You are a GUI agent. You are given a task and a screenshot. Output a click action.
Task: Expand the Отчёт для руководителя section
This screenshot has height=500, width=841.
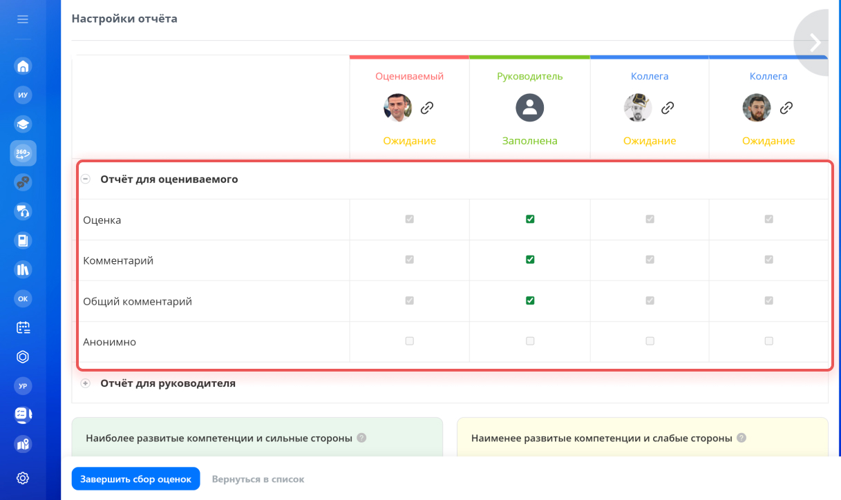86,383
